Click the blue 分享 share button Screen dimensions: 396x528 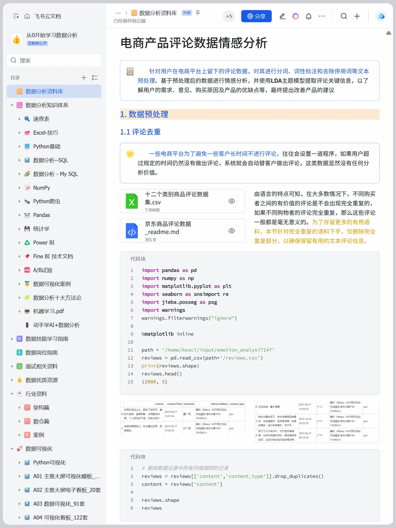click(x=256, y=16)
